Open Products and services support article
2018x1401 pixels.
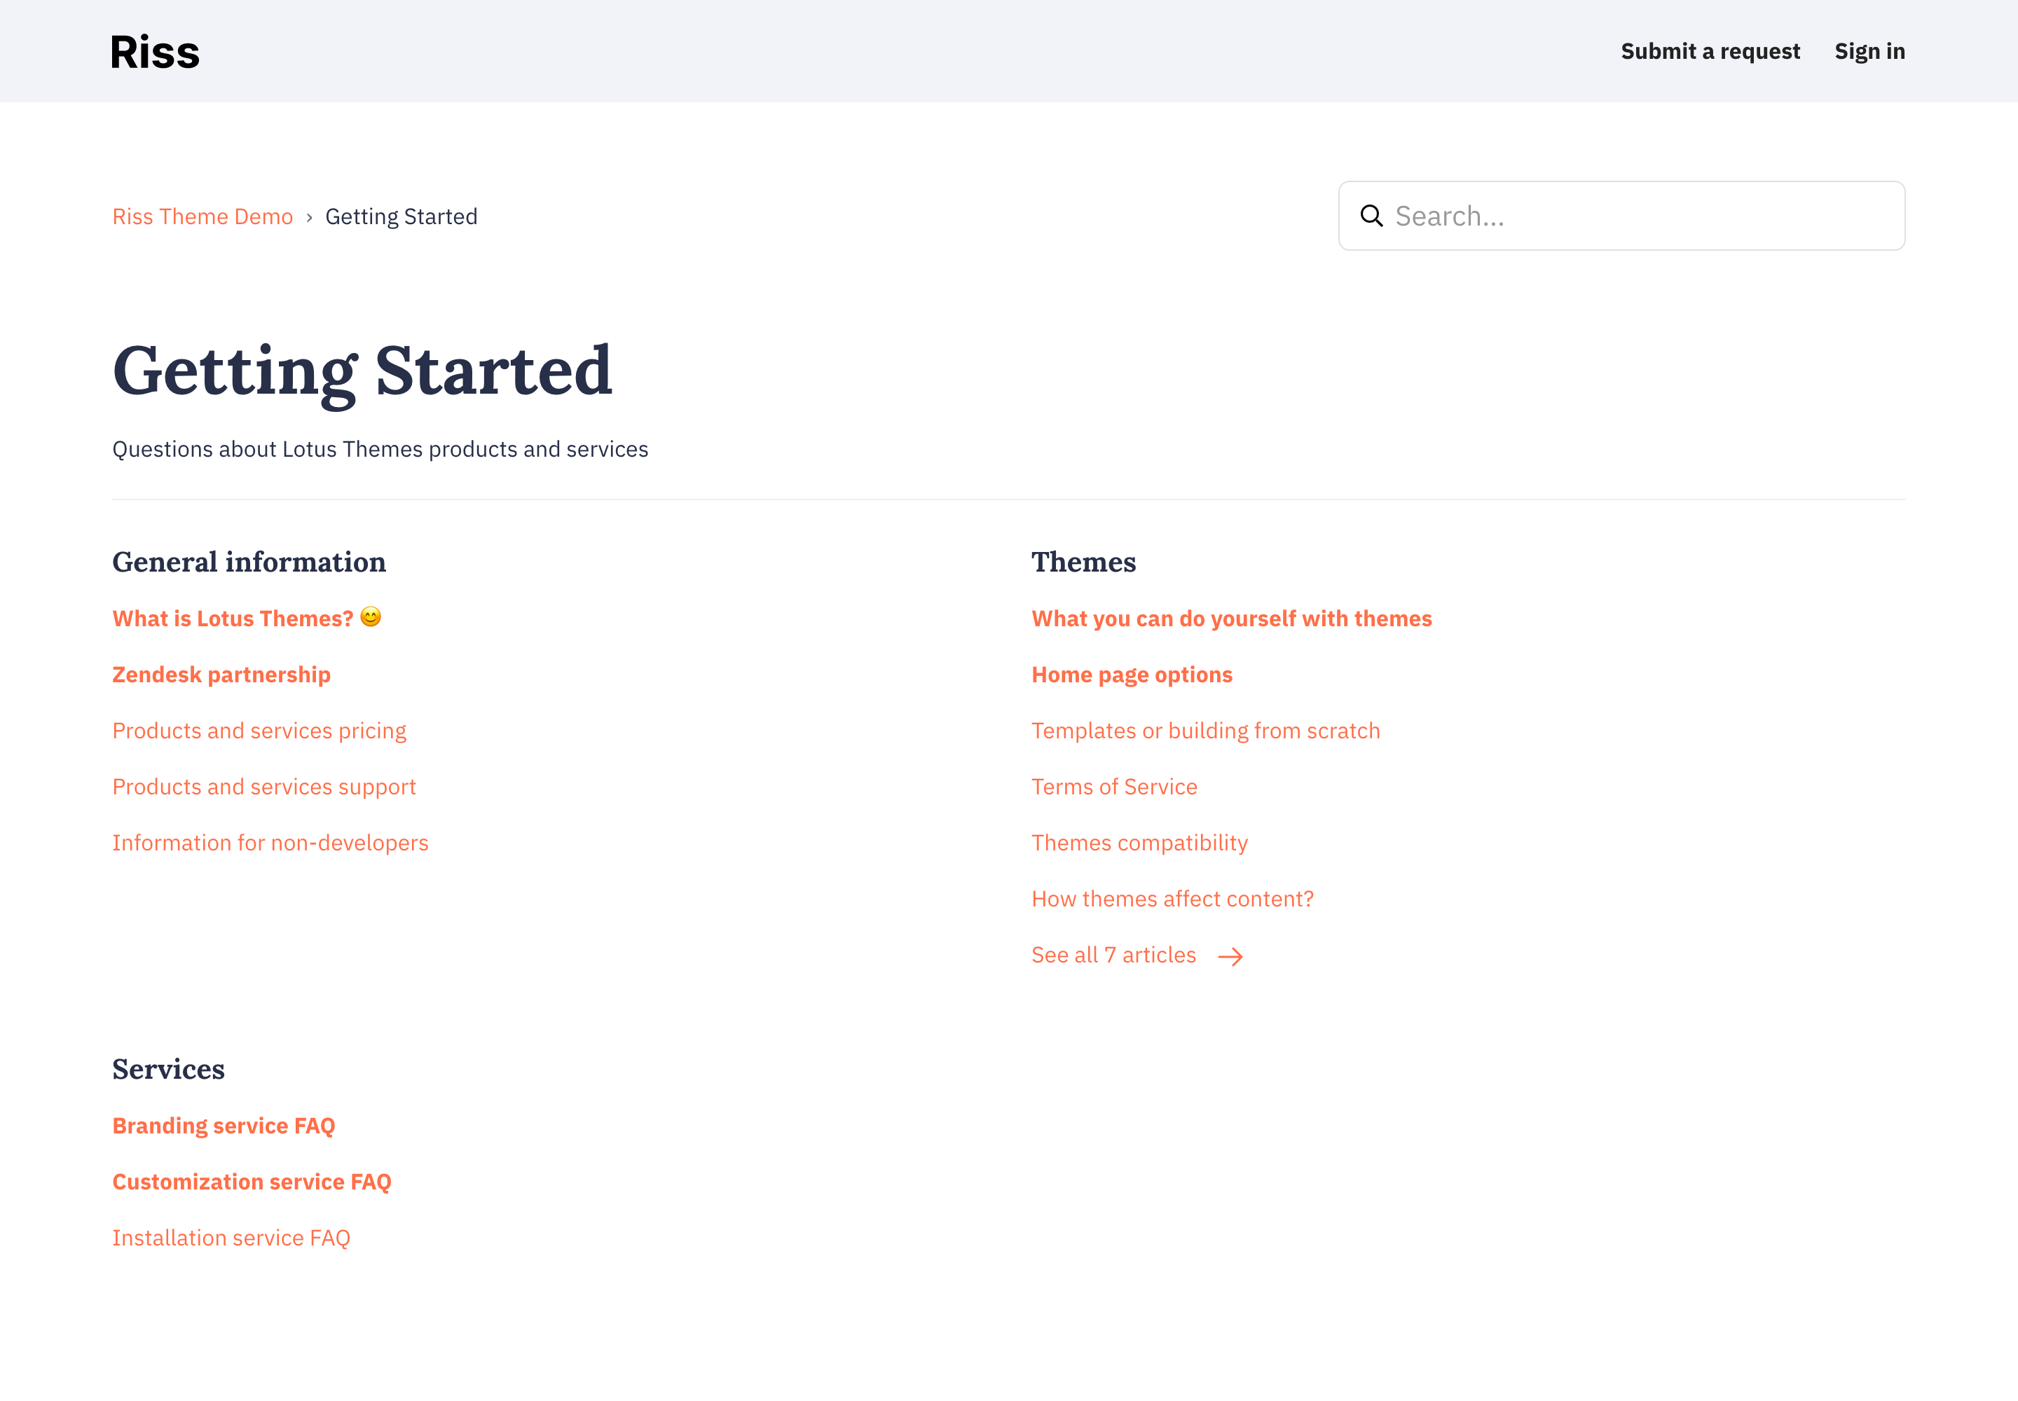(263, 787)
